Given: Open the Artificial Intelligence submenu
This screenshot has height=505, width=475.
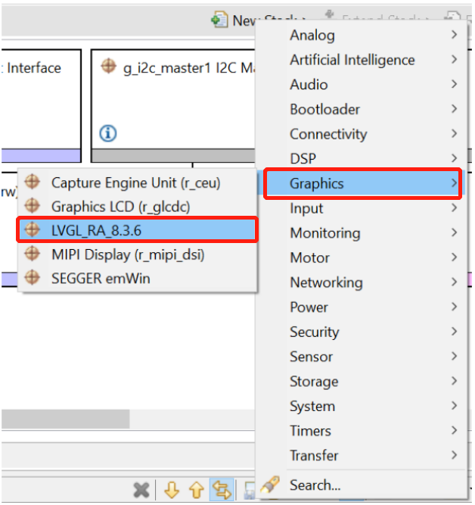Looking at the screenshot, I should click(362, 60).
